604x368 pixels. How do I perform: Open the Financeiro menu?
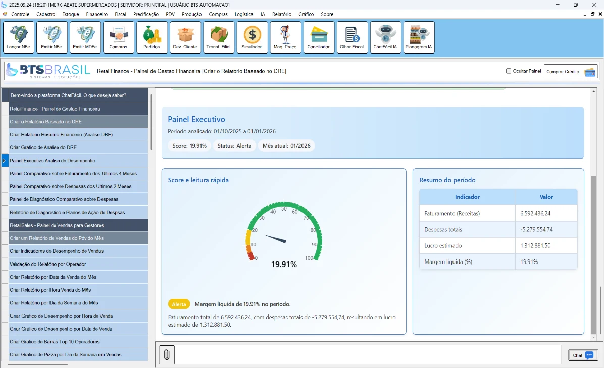[x=96, y=14]
